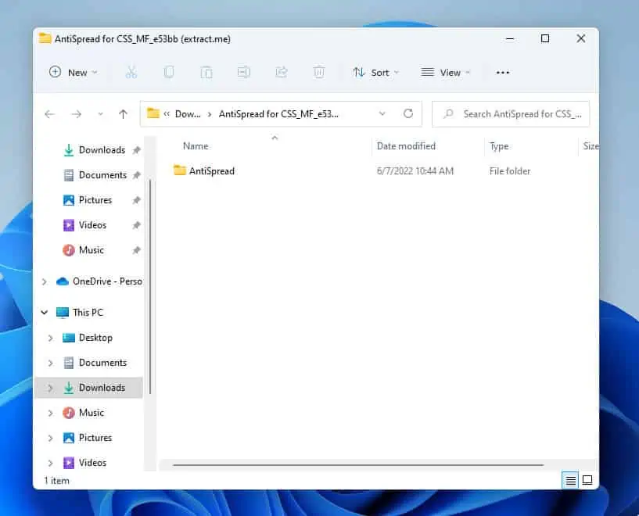
Task: Expand Music under This PC
Action: point(50,413)
